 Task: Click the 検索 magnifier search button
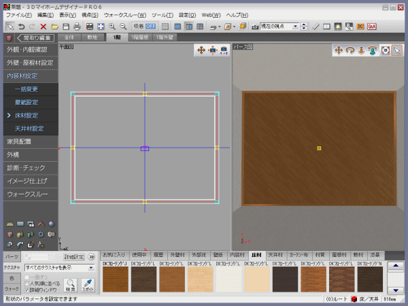coord(71,286)
